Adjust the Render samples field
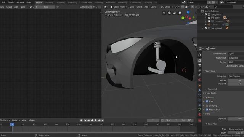244x137 pixels. pyautogui.click(x=236, y=80)
